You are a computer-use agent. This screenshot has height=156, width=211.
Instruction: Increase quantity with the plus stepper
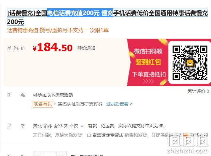[62, 154]
